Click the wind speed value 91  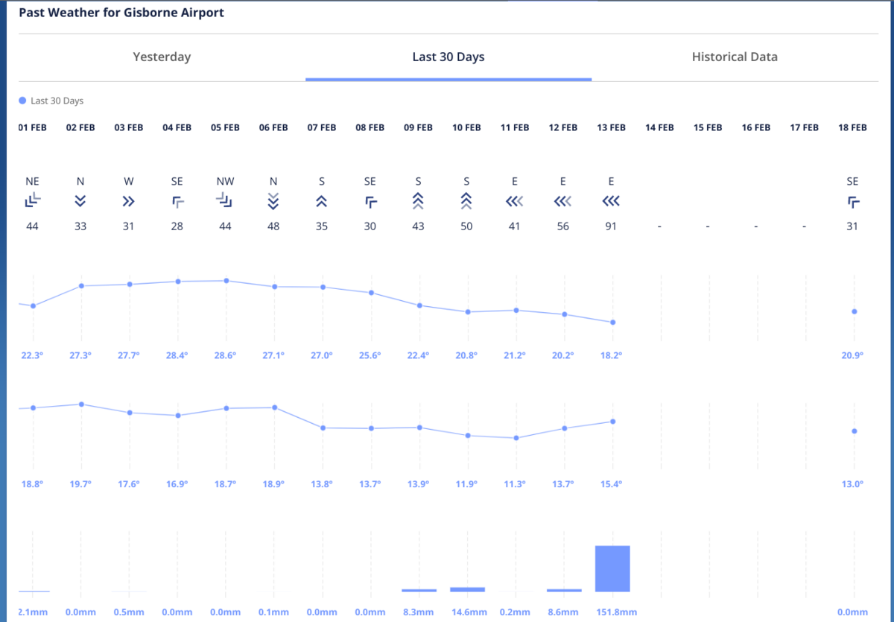pos(611,226)
